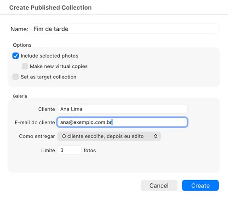Click the Galeria section heading
Screen dimensions: 228x198
[x=20, y=96]
